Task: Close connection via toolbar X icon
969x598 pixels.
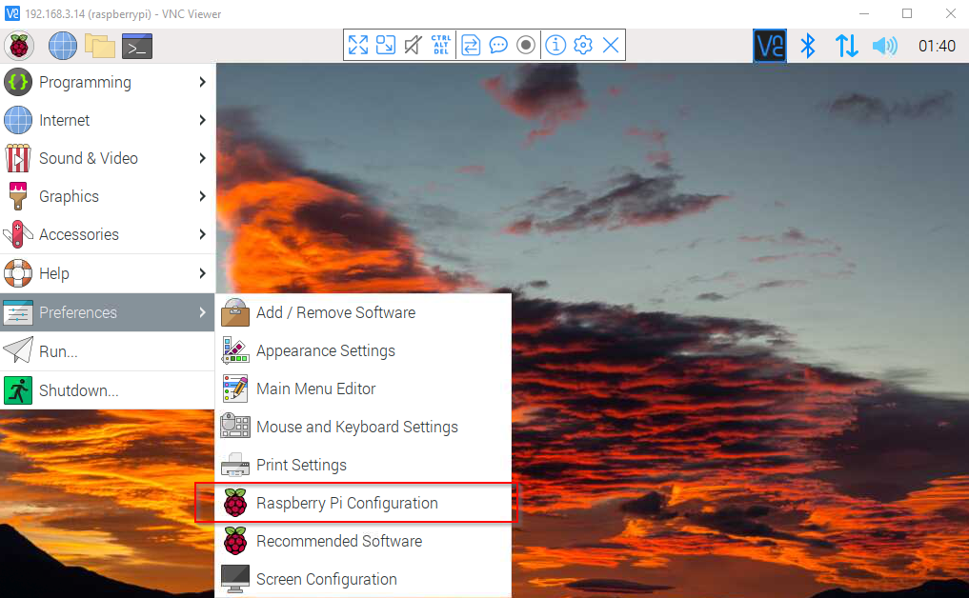Action: [x=611, y=45]
